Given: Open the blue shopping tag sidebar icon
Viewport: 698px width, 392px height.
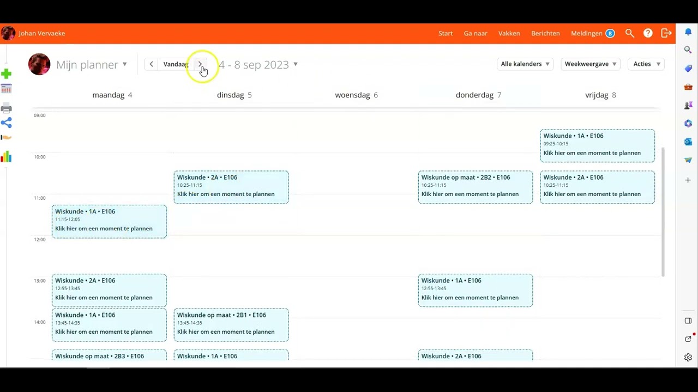Looking at the screenshot, I should tap(688, 68).
